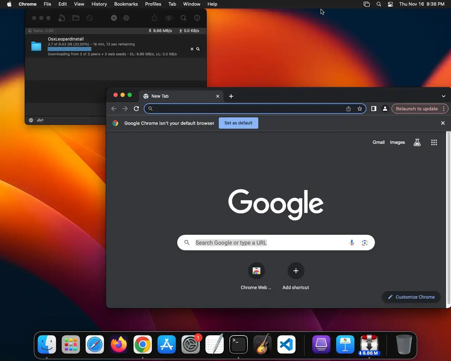451x361 pixels.
Task: Open the search filter in Transmission toolbar
Action: click(184, 18)
